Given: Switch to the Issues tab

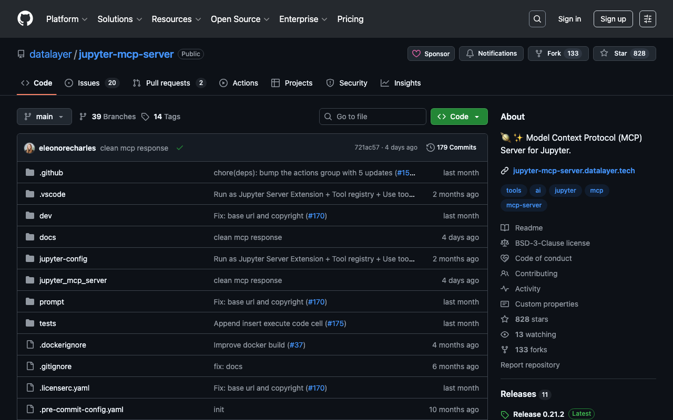Looking at the screenshot, I should coord(91,83).
